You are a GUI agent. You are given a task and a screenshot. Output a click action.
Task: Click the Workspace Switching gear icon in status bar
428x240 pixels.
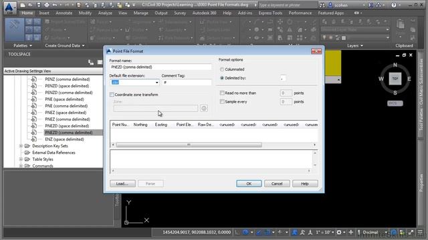click(x=339, y=233)
